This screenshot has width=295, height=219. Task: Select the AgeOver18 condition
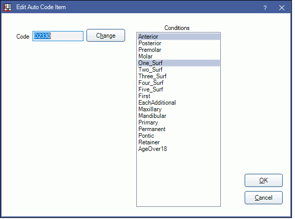pos(179,149)
